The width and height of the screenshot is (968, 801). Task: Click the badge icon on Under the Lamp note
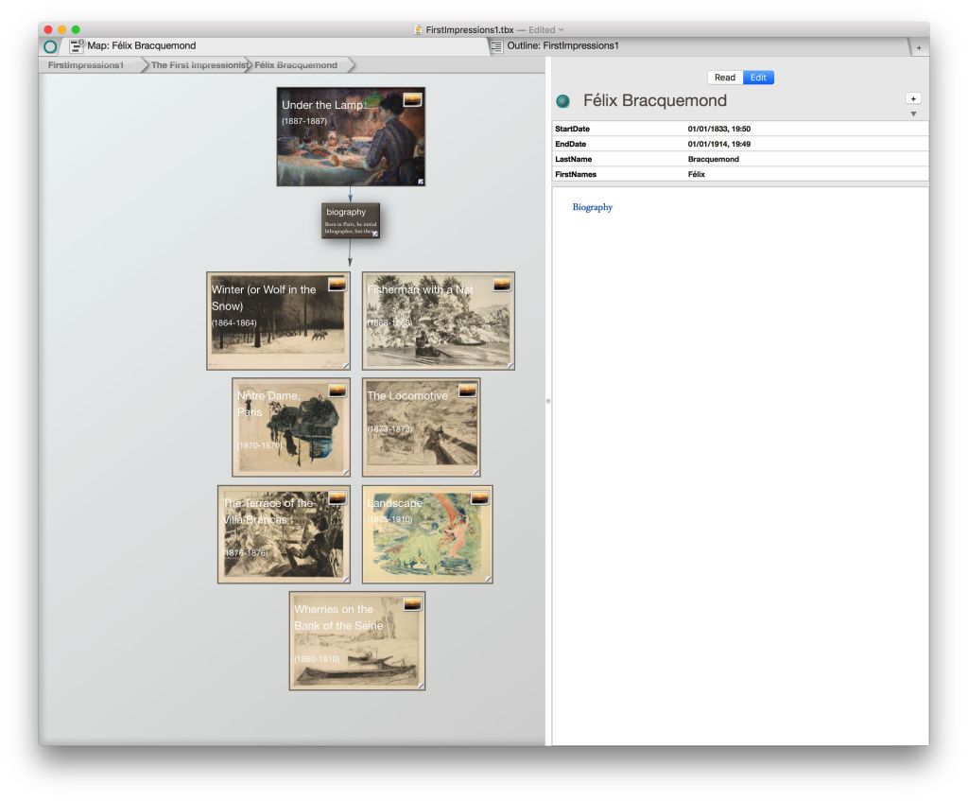pyautogui.click(x=412, y=99)
